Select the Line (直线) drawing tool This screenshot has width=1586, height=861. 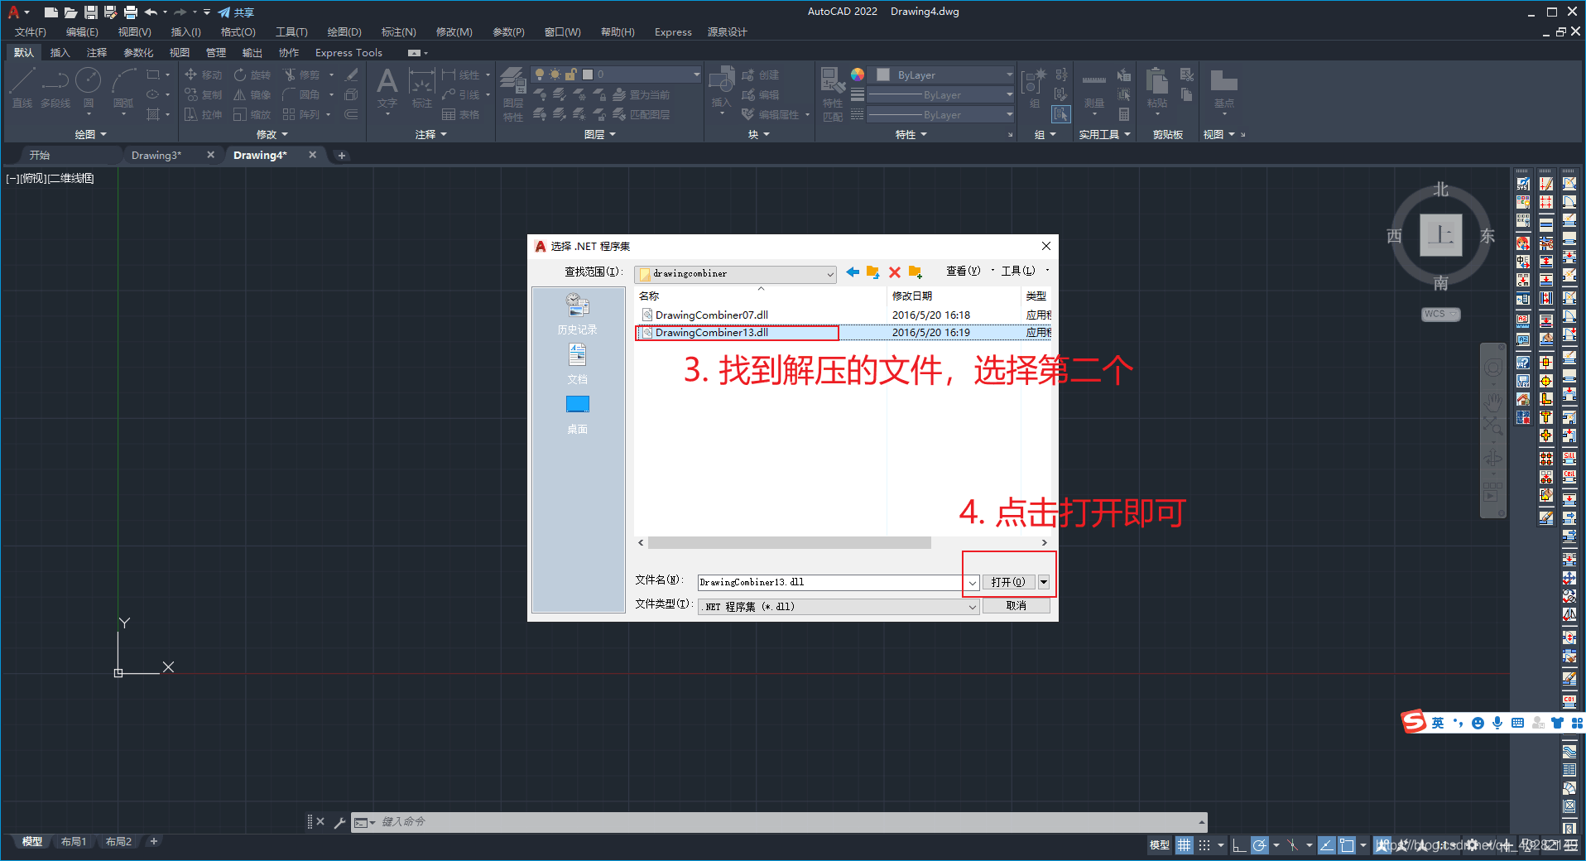click(22, 88)
